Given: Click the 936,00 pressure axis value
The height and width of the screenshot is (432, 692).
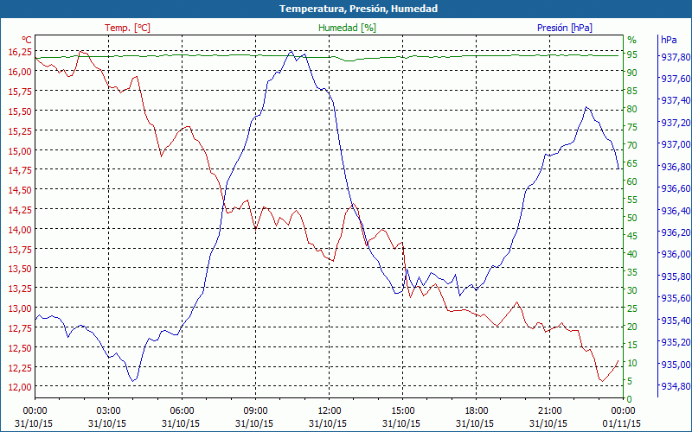Looking at the screenshot, I should click(676, 254).
